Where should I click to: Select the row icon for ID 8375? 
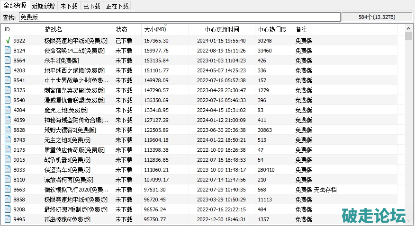pyautogui.click(x=8, y=90)
